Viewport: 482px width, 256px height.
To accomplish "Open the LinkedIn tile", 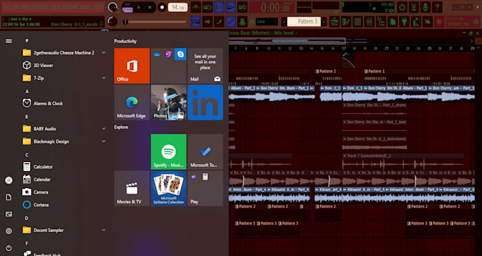I will point(206,103).
